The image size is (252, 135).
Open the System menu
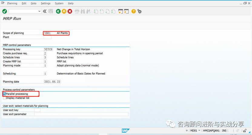pos(59,3)
